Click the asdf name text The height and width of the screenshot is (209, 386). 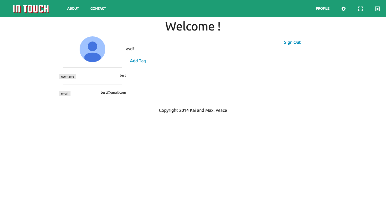pyautogui.click(x=130, y=49)
